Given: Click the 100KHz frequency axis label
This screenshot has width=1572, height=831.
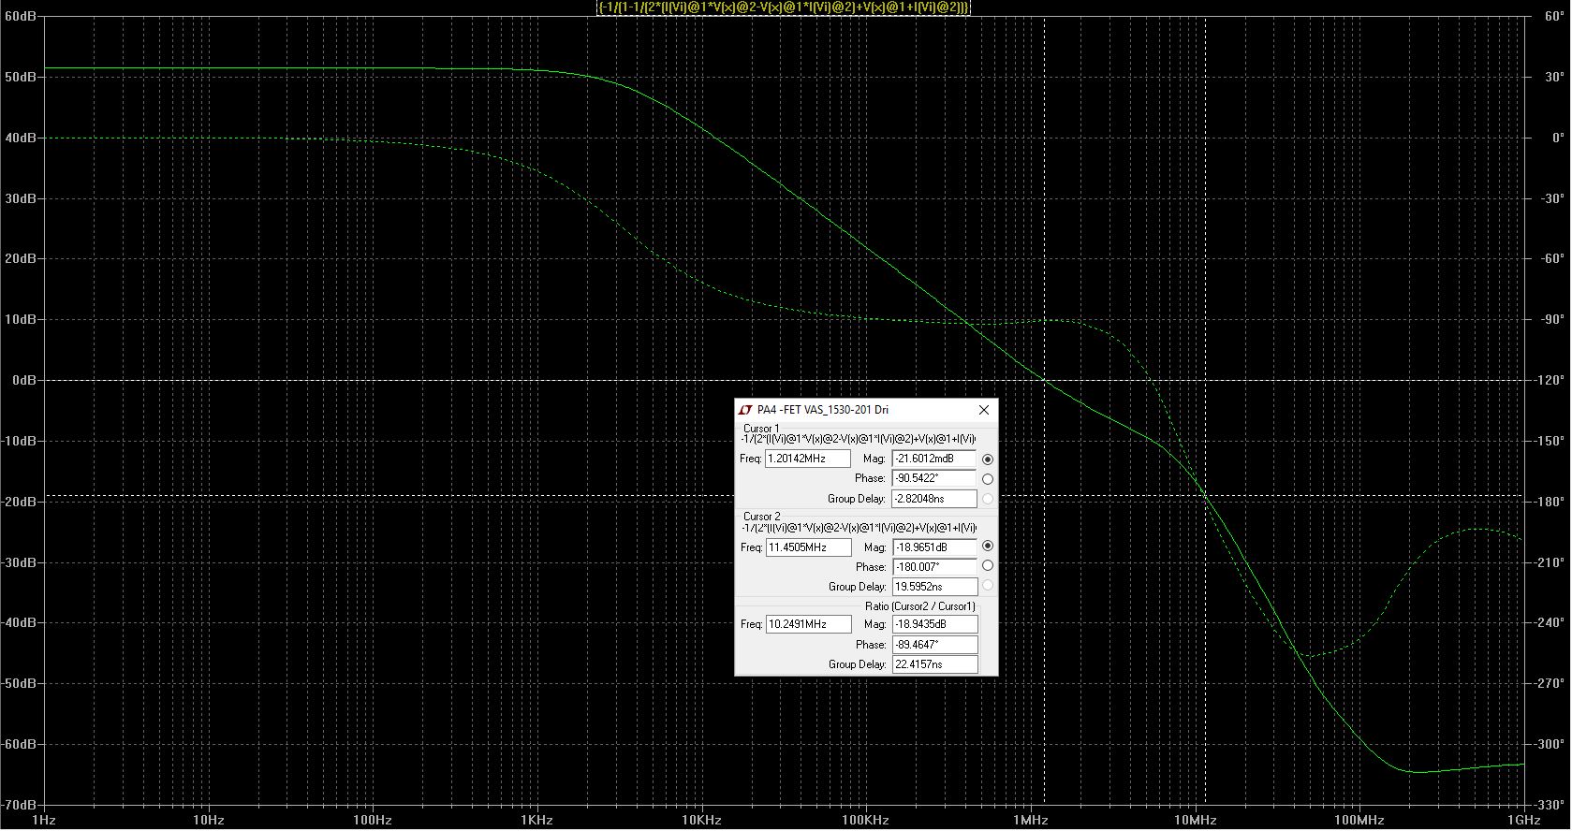Looking at the screenshot, I should point(865,821).
